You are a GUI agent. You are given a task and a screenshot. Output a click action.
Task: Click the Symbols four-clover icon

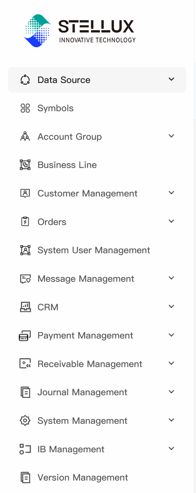point(25,108)
